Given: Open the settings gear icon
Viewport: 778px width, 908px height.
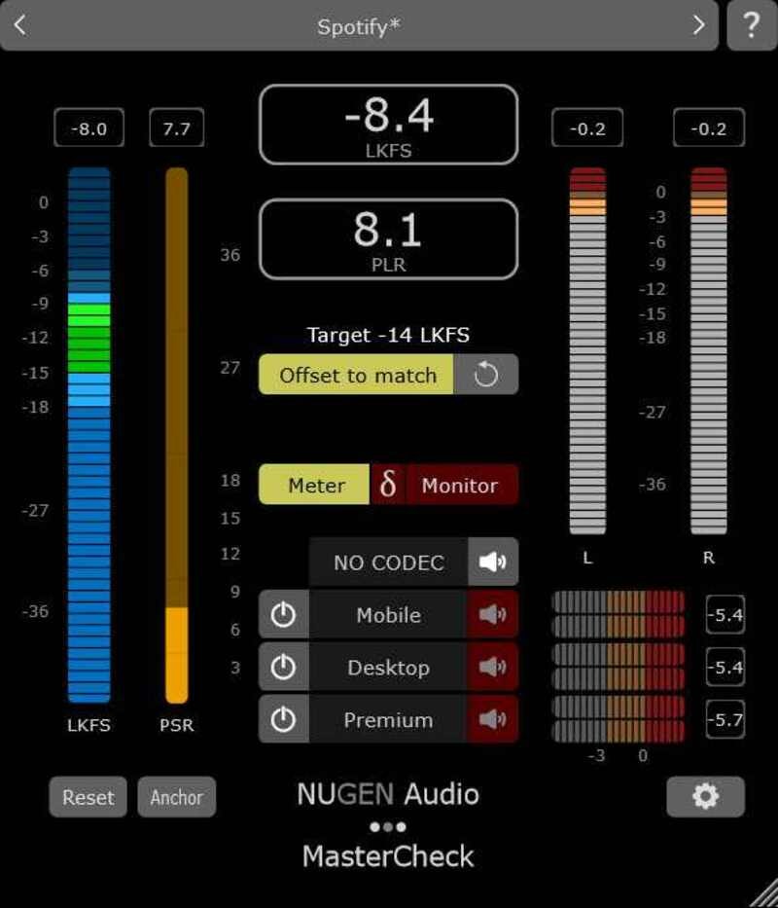Looking at the screenshot, I should pos(705,797).
